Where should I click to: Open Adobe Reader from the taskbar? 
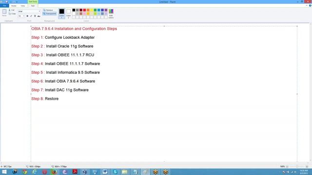75,172
